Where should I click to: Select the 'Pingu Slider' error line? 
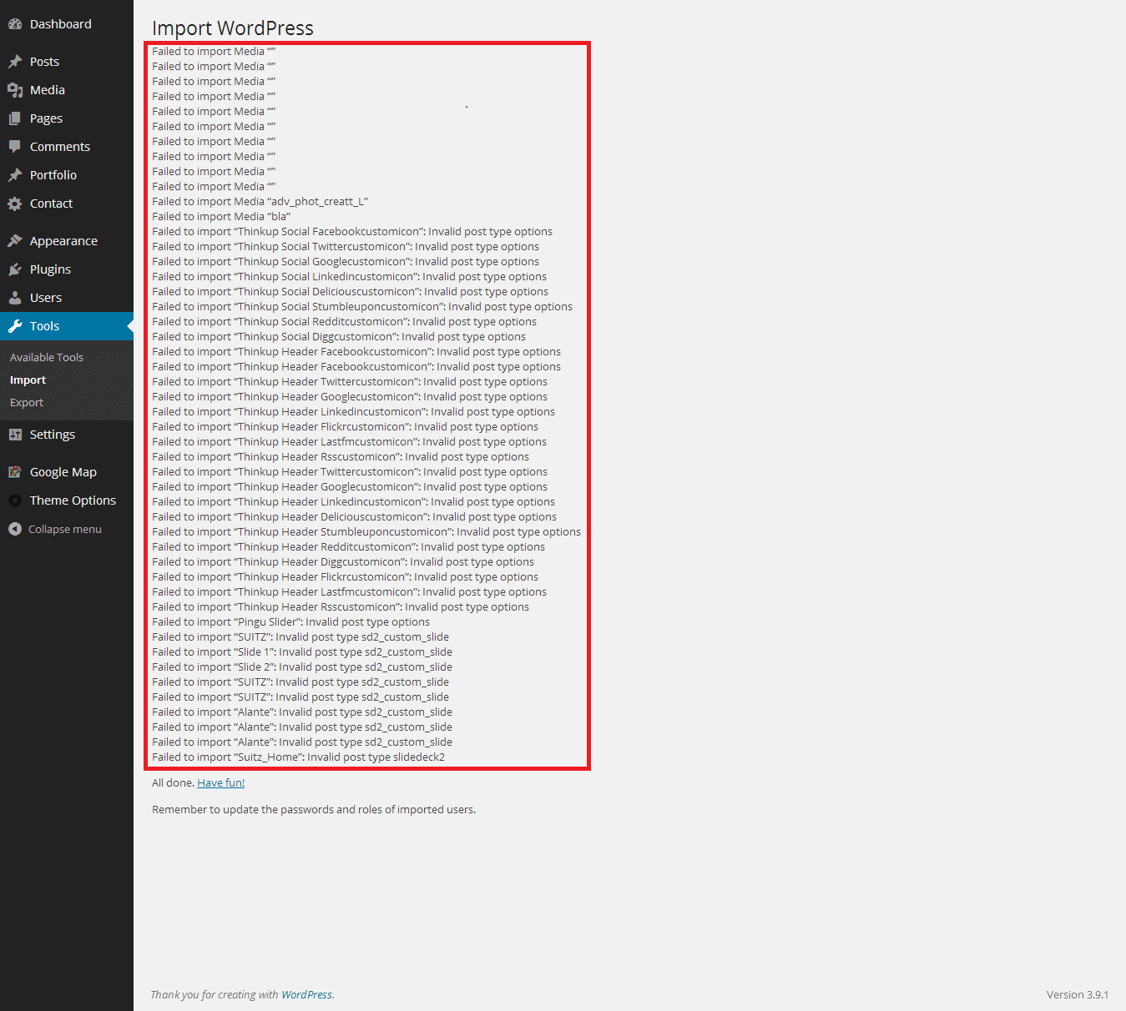[x=291, y=621]
